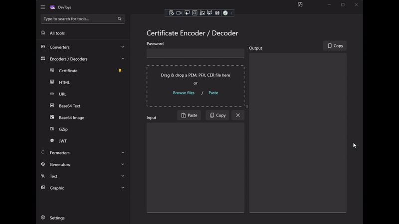The width and height of the screenshot is (399, 224).
Task: Expand the Text category chevron
Action: 123,176
